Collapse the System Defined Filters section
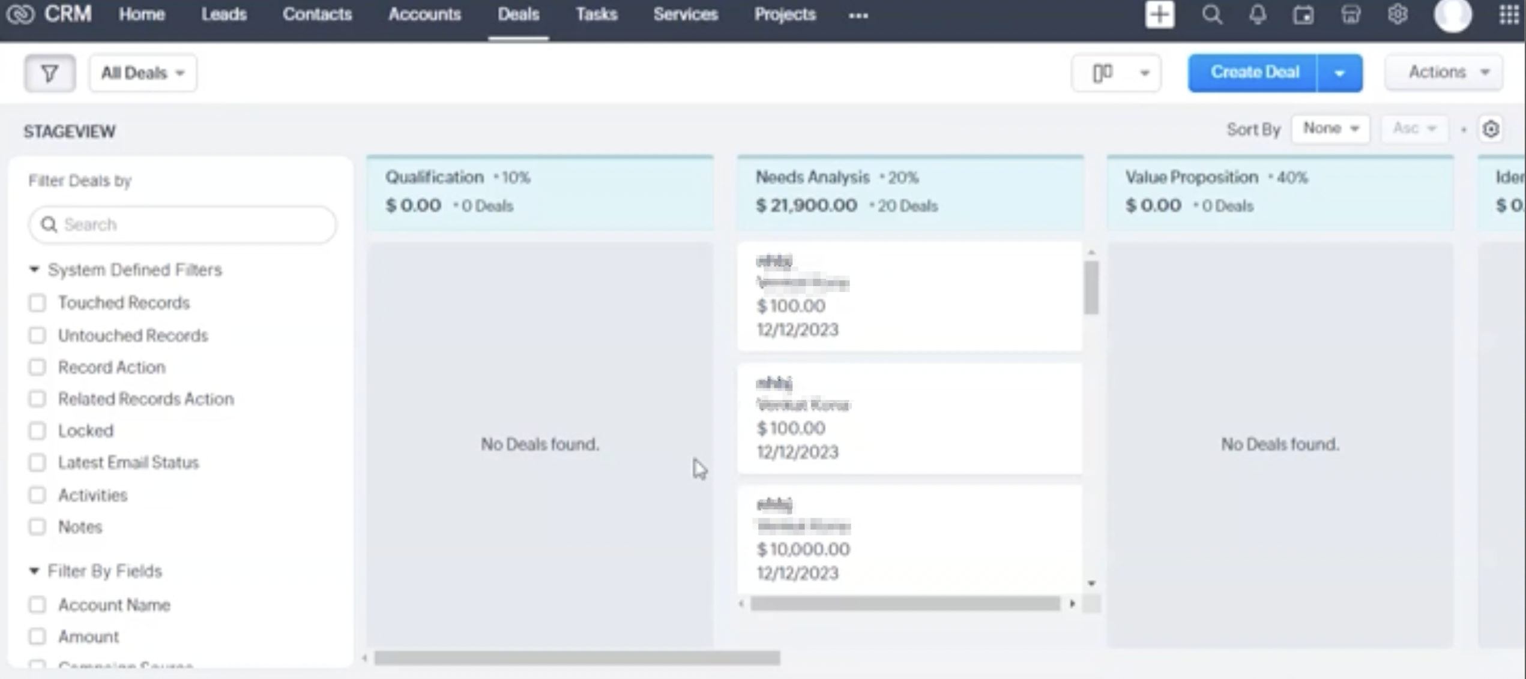This screenshot has width=1526, height=679. pyautogui.click(x=34, y=269)
